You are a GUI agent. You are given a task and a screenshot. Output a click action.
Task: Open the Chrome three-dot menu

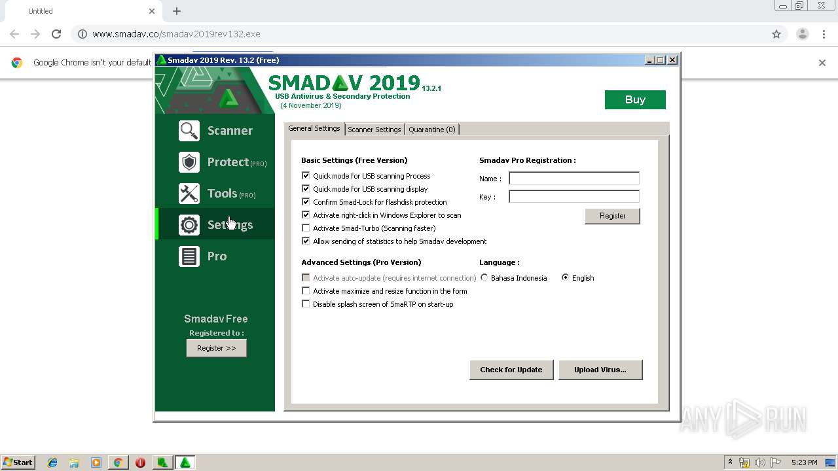click(824, 34)
